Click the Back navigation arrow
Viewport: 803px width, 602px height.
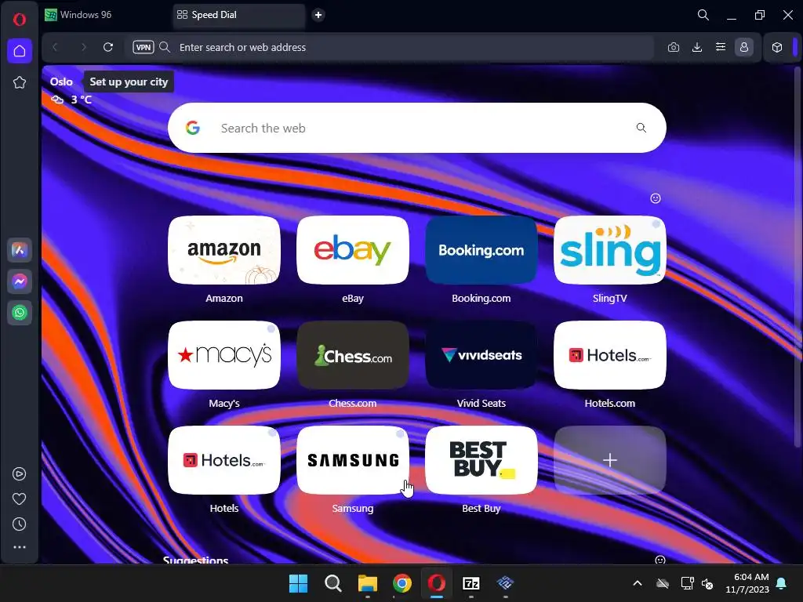[x=56, y=47]
